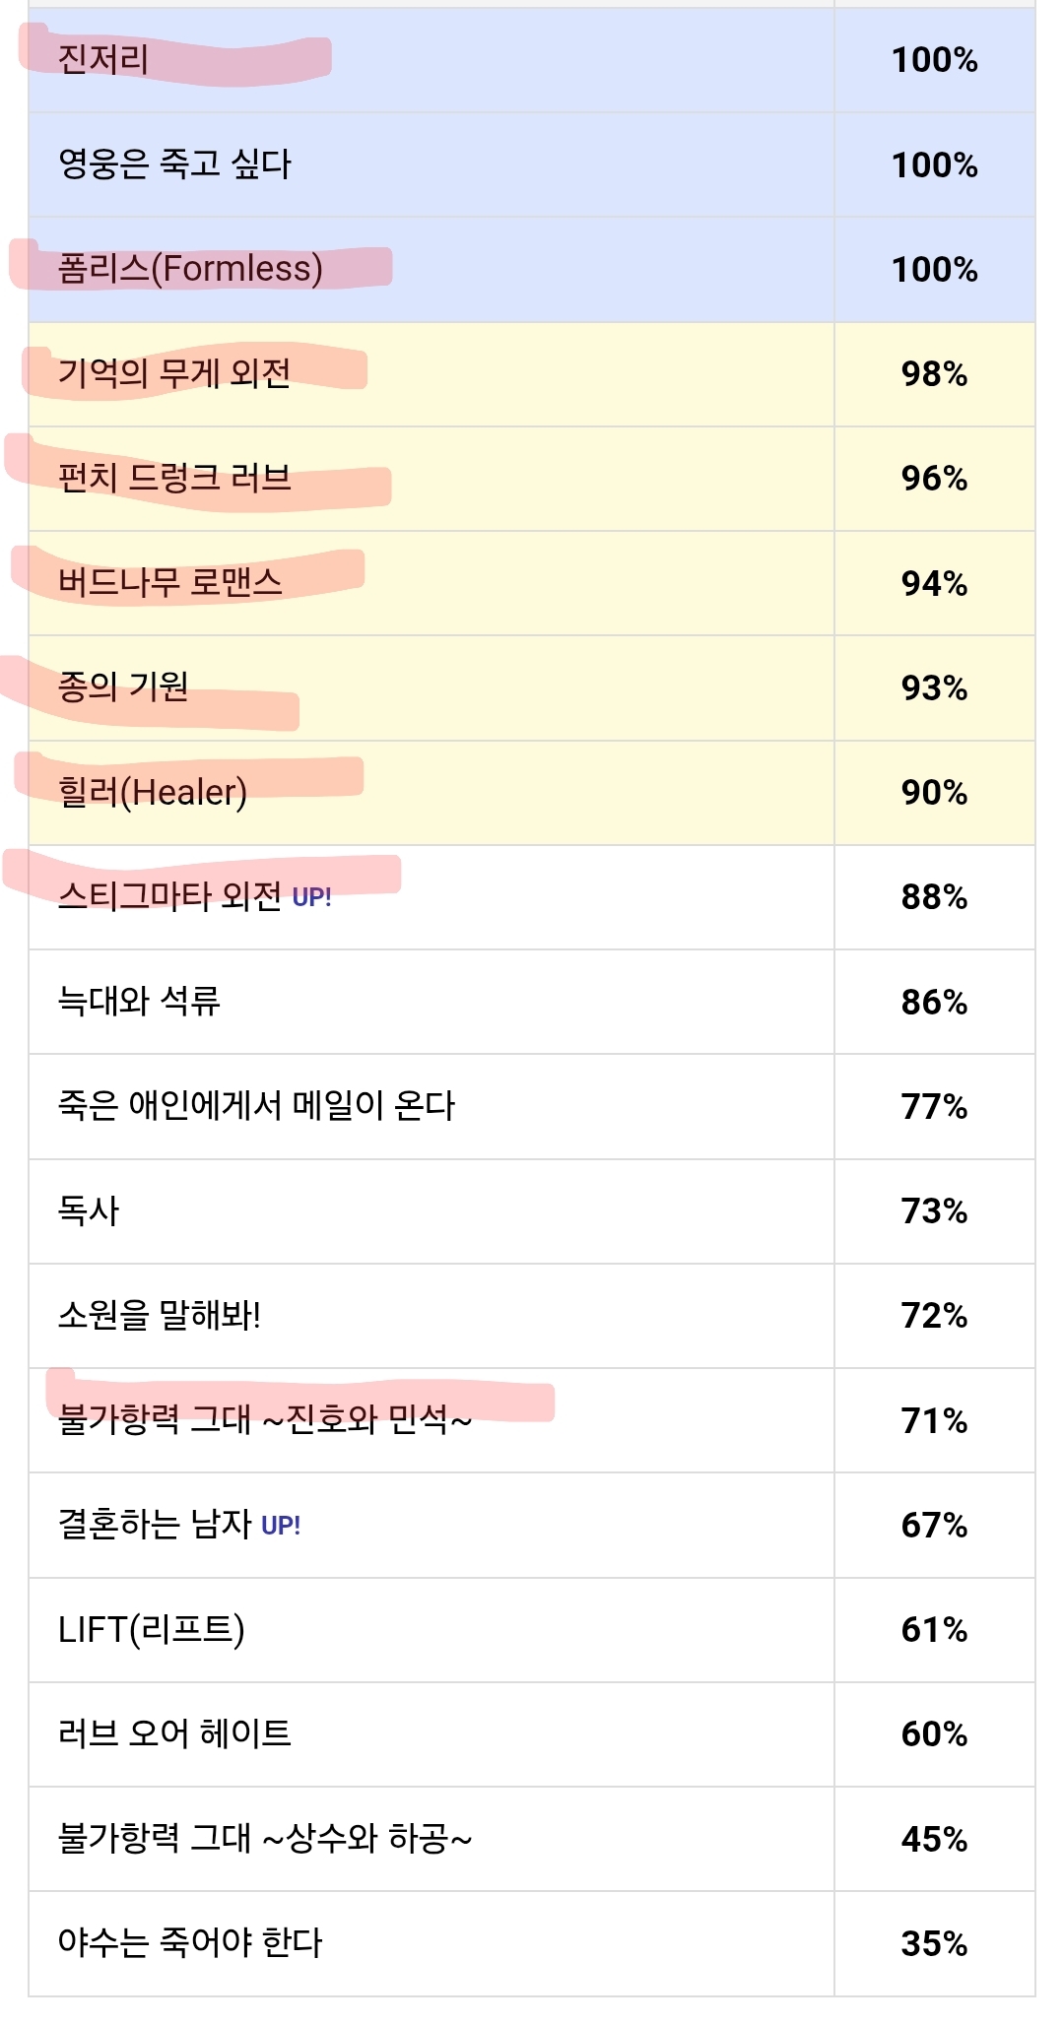This screenshot has height=2025, width=1064.
Task: Click 야수는 죽어야 한다 title
Action: click(x=190, y=1943)
